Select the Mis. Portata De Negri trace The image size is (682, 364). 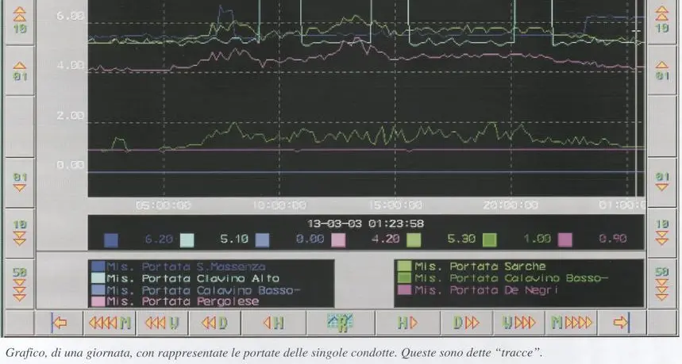478,289
